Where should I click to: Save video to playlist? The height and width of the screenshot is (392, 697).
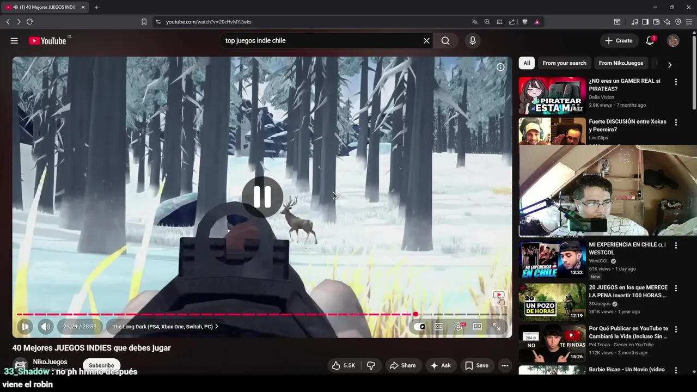point(476,365)
